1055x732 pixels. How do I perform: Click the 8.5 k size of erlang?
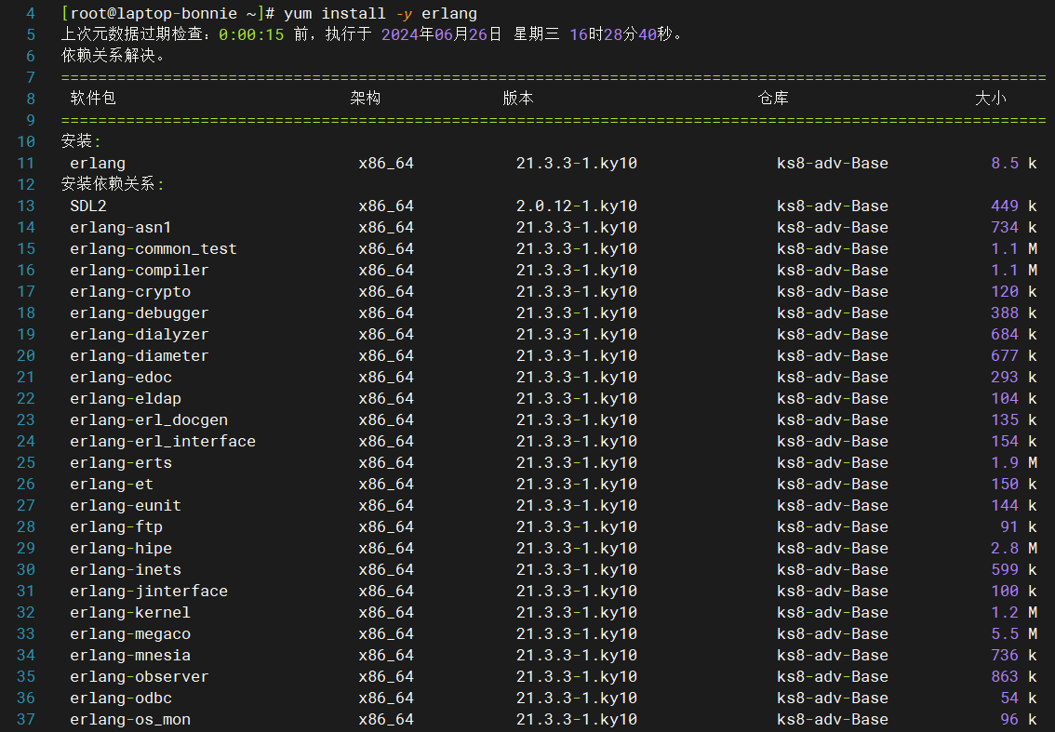1013,163
